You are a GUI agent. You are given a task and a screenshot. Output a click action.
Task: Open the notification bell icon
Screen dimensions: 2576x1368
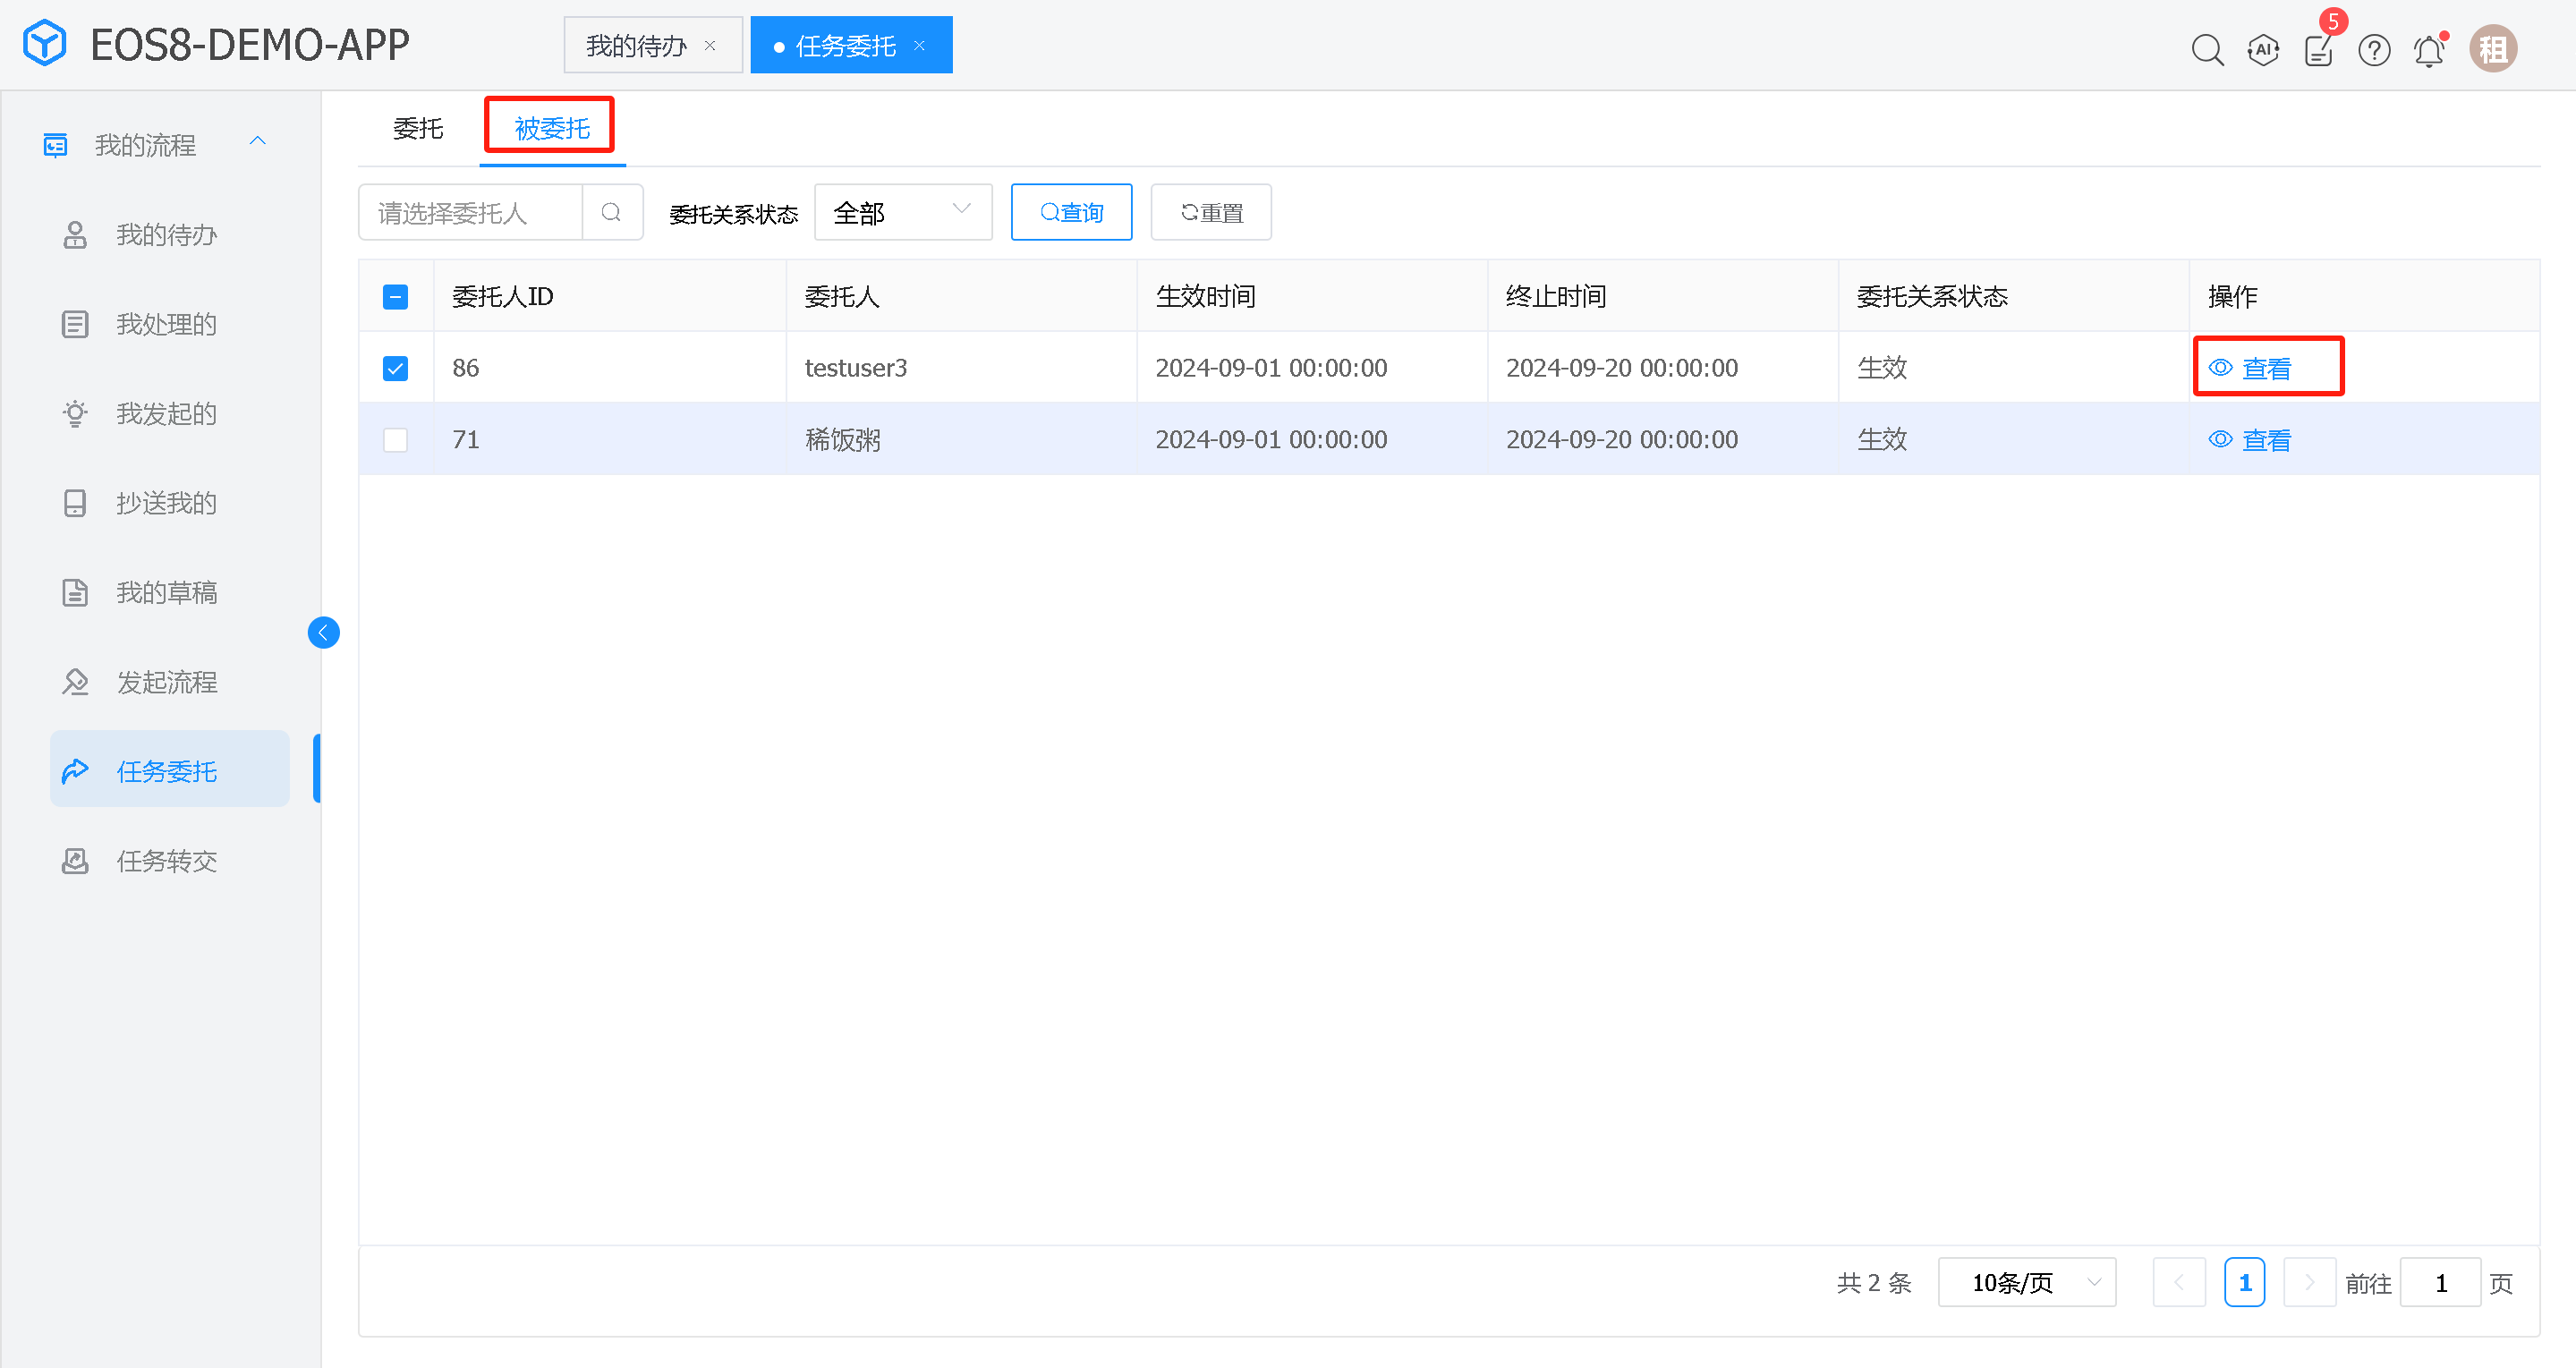pos(2429,49)
